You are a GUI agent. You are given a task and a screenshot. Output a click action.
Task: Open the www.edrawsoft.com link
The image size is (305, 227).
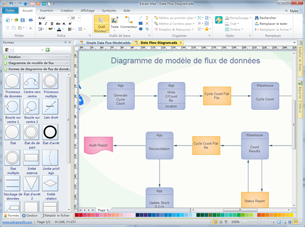click(17, 222)
